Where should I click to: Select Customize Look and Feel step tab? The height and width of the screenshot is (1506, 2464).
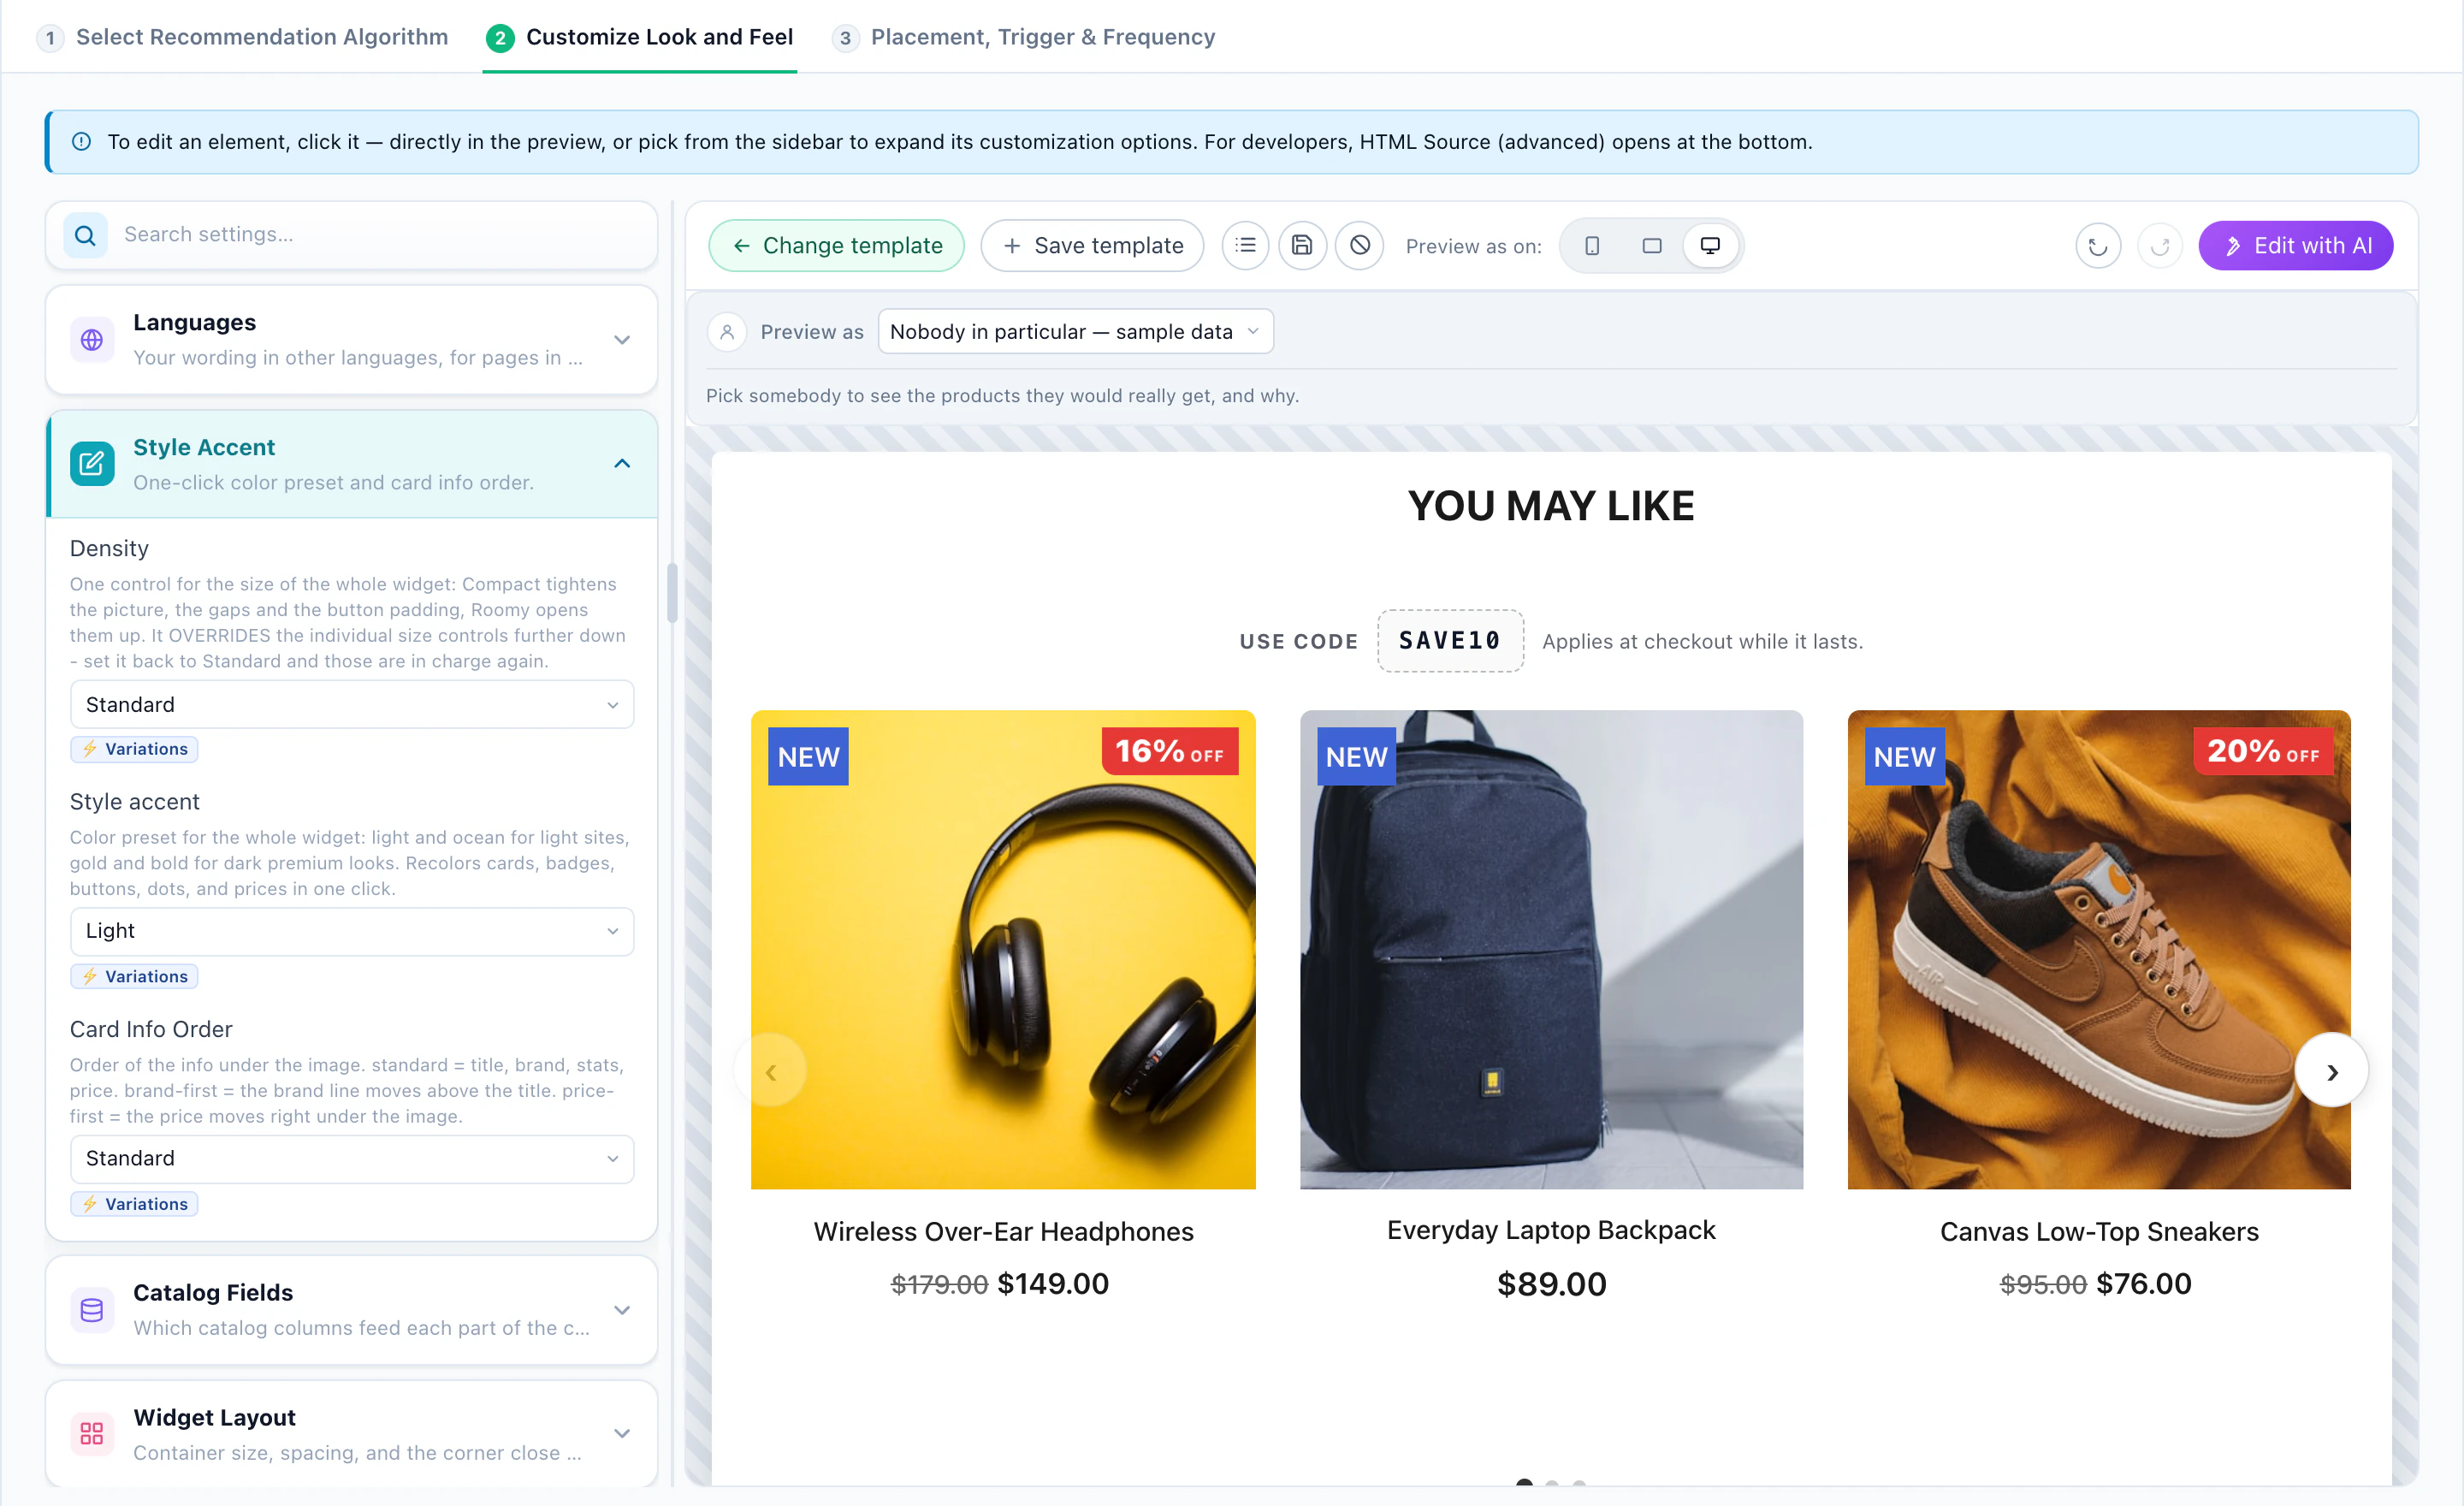click(640, 37)
